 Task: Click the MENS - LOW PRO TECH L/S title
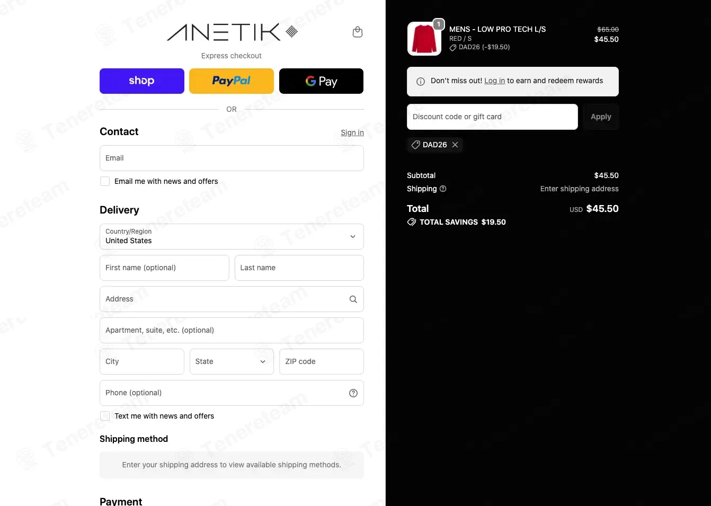click(497, 29)
